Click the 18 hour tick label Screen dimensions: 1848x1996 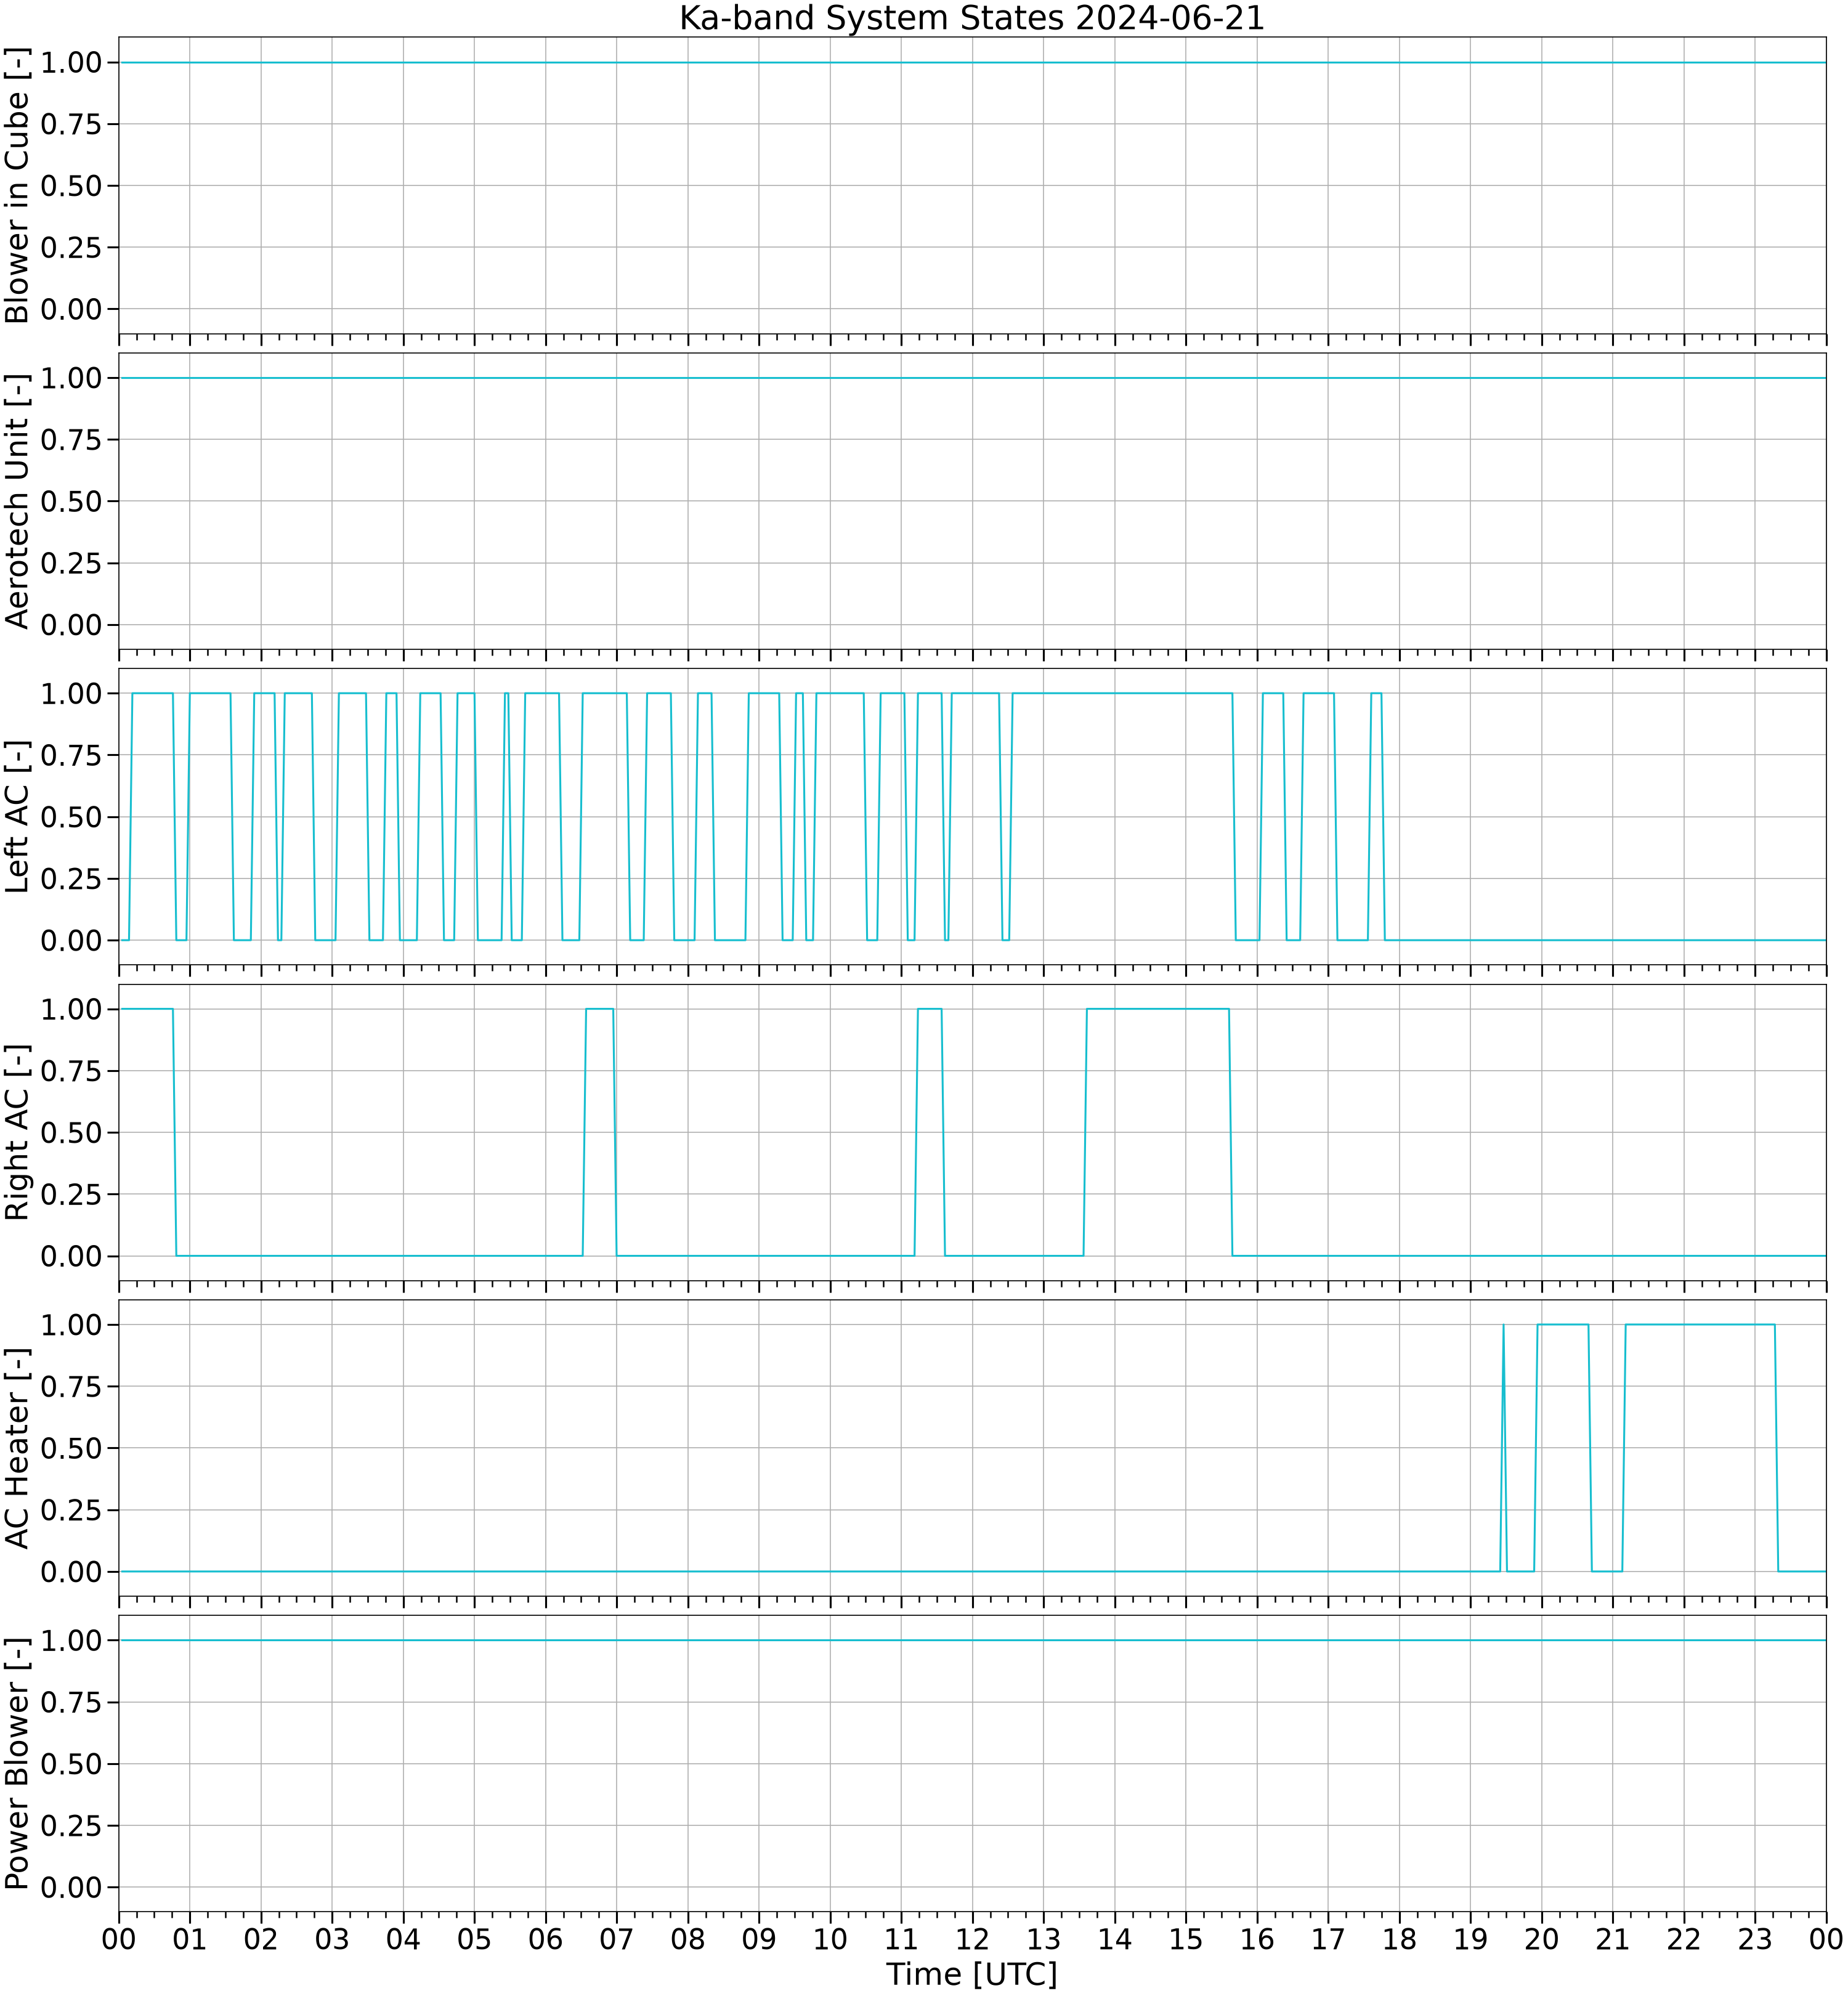click(x=1399, y=1939)
